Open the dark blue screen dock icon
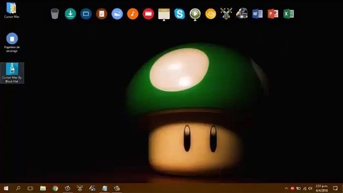This screenshot has width=343, height=193. [86, 14]
